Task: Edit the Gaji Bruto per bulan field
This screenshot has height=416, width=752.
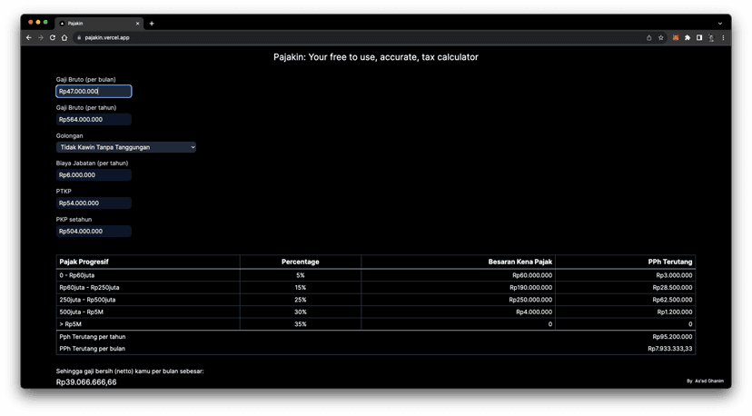Action: coord(94,91)
